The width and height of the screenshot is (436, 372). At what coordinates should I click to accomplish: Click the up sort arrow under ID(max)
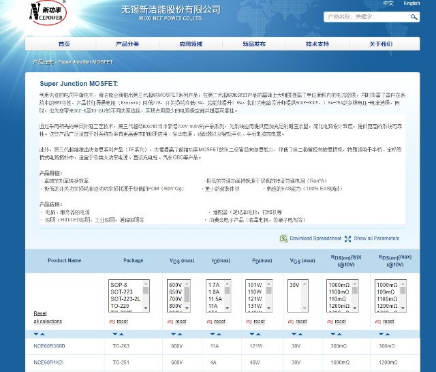coord(219,334)
